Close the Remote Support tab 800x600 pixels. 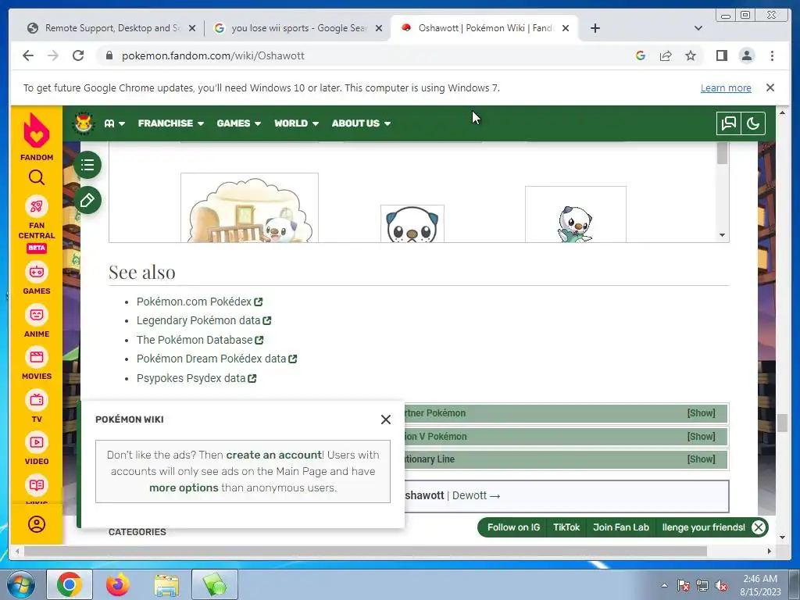[192, 29]
